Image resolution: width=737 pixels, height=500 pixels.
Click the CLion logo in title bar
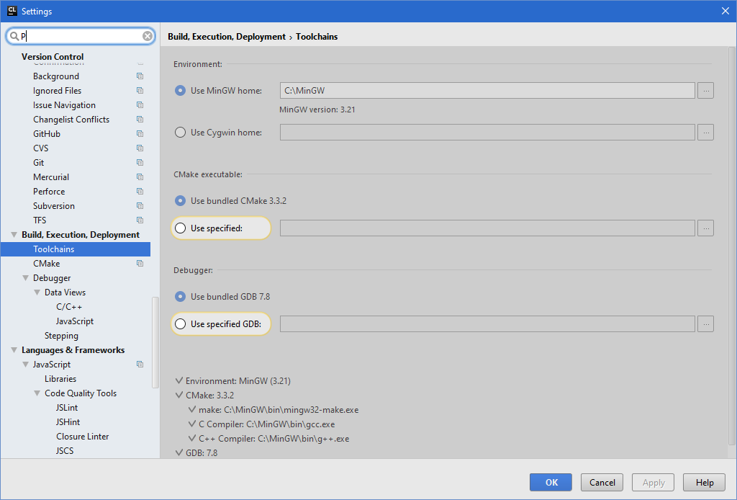(12, 11)
